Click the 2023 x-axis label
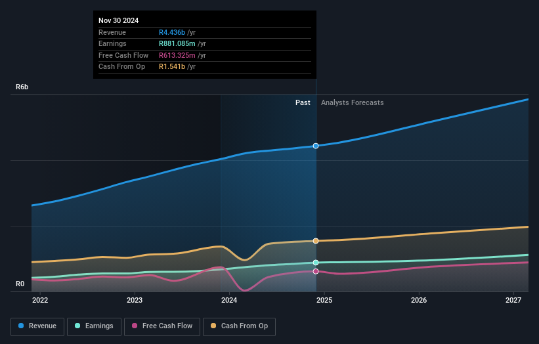 (x=135, y=300)
